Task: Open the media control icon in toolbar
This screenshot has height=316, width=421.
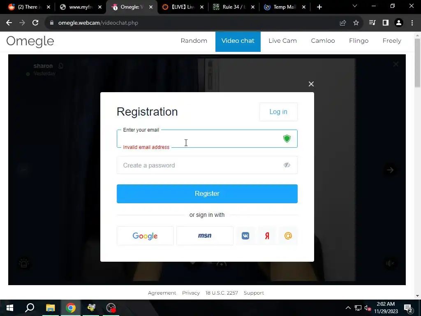Action: coord(372,23)
